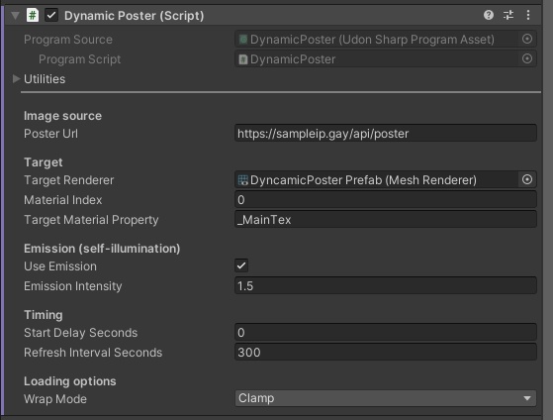Edit the Refresh Interval Seconds value
Image resolution: width=553 pixels, height=420 pixels.
point(386,352)
